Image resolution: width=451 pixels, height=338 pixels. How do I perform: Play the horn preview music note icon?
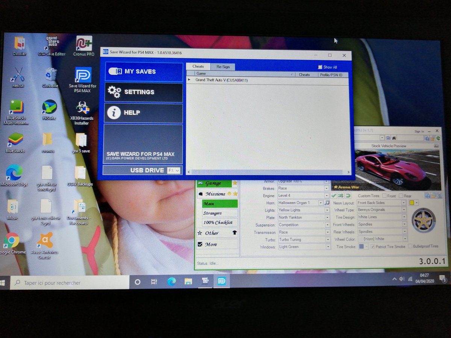327,203
